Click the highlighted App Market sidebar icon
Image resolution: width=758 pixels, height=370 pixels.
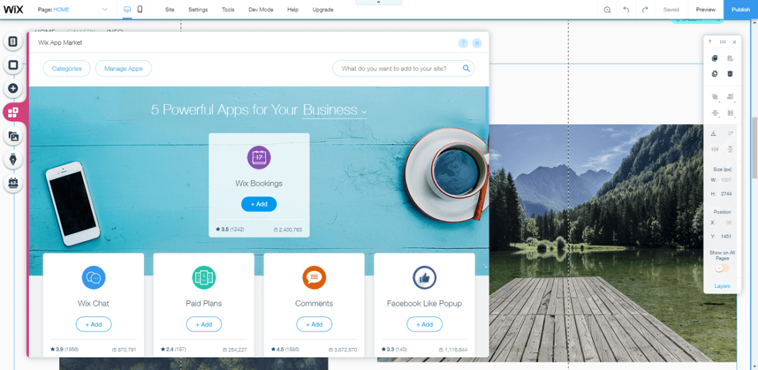[13, 113]
